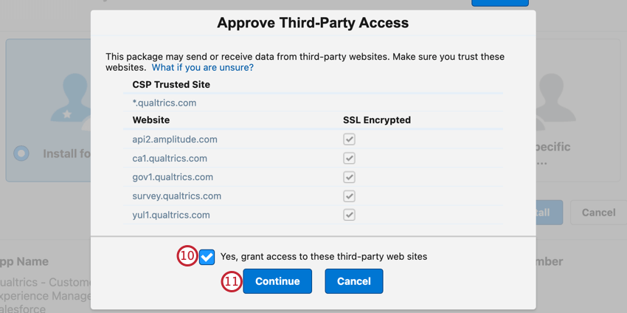Toggle SSL Encrypted checkbox for ca1.qualtrics.com
The height and width of the screenshot is (313, 627).
pos(350,158)
